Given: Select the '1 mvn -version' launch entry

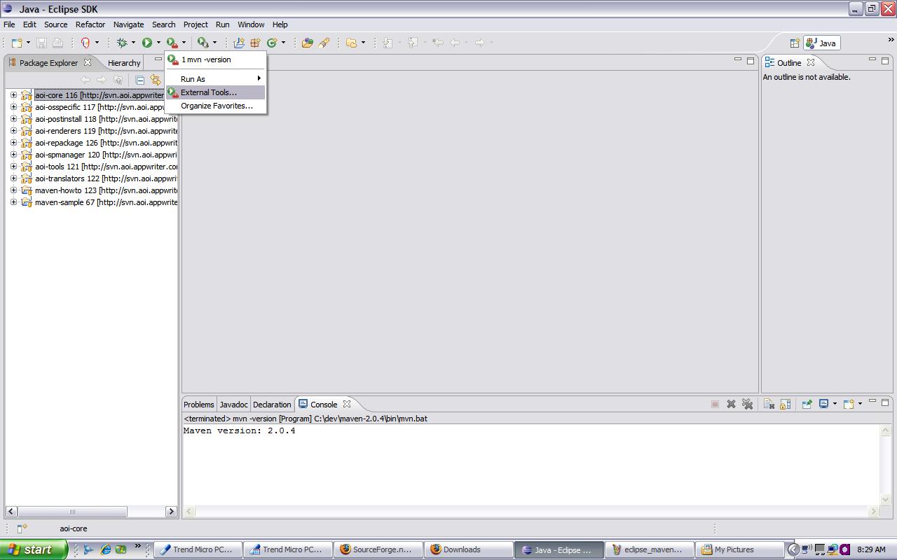Looking at the screenshot, I should [206, 59].
